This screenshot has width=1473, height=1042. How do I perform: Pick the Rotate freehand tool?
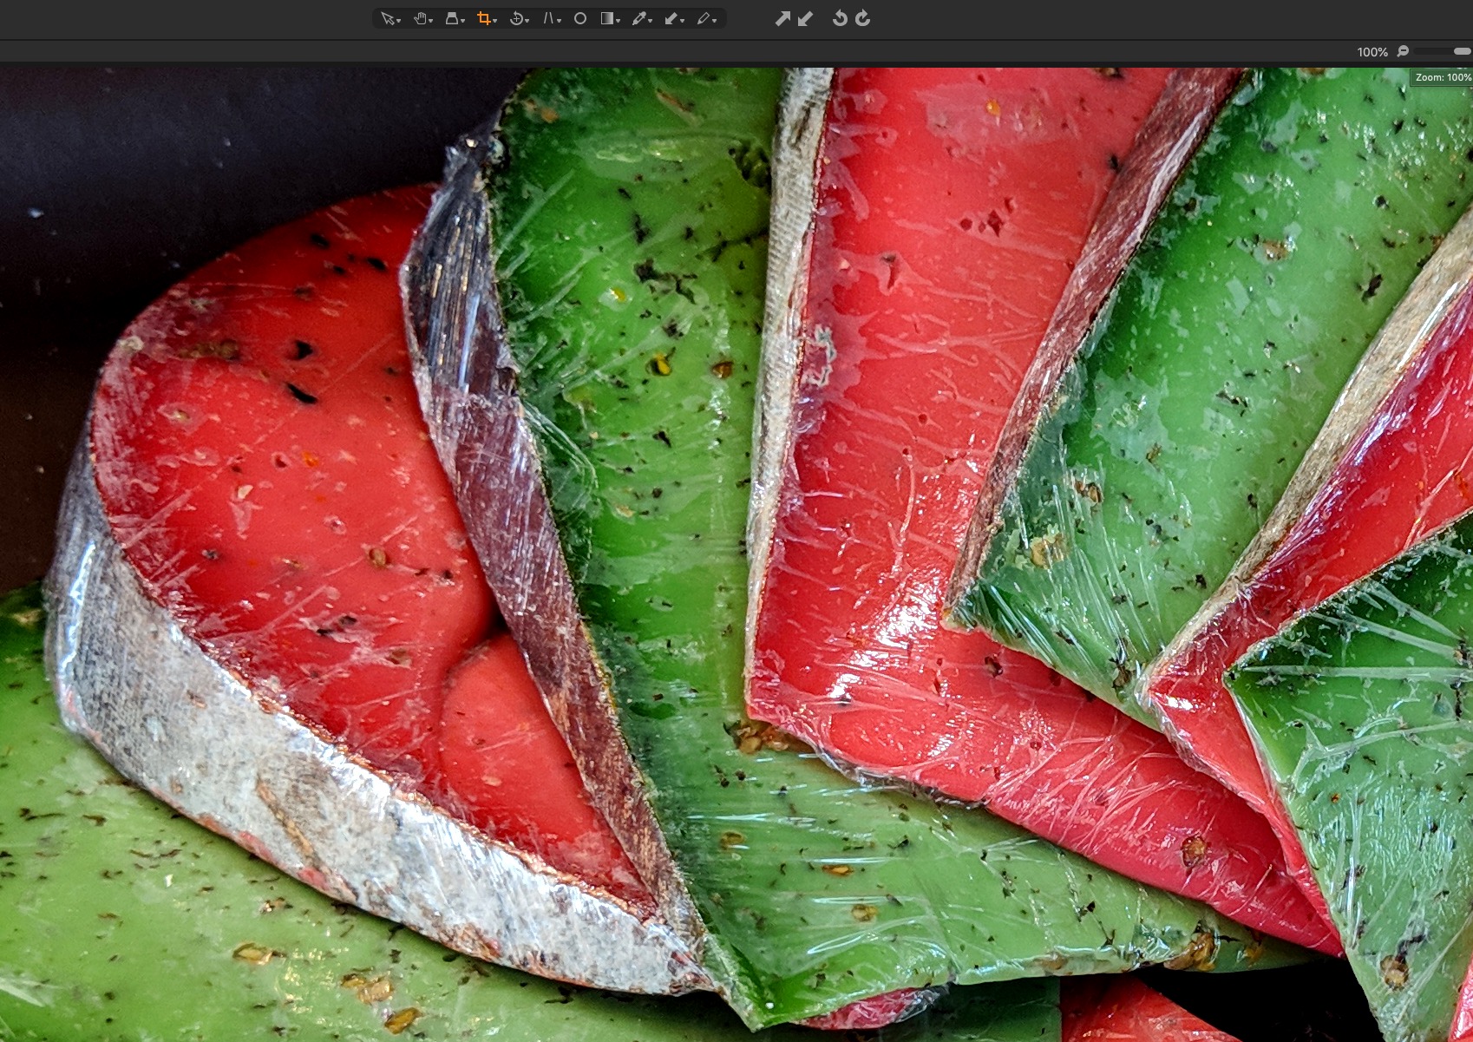517,18
